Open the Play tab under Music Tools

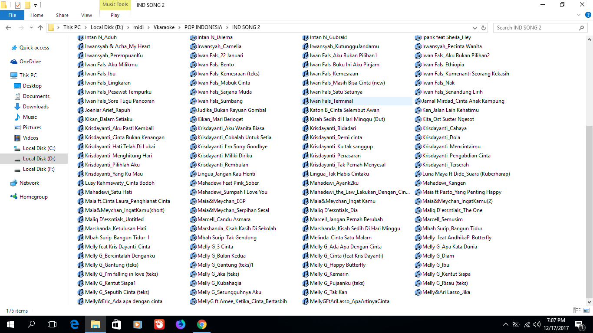click(x=115, y=15)
